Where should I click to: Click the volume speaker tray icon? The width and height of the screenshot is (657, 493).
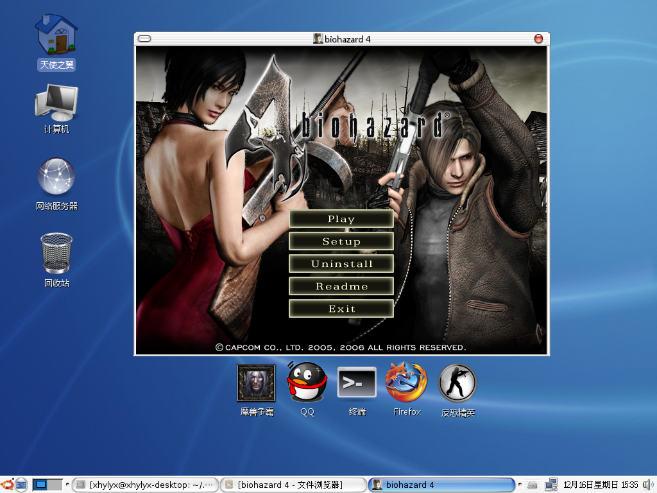click(648, 485)
